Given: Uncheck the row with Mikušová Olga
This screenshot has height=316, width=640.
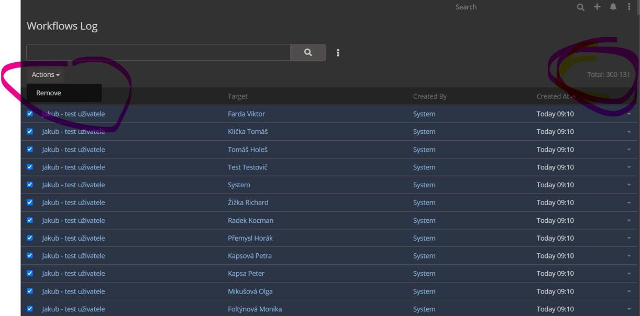Looking at the screenshot, I should (x=30, y=291).
